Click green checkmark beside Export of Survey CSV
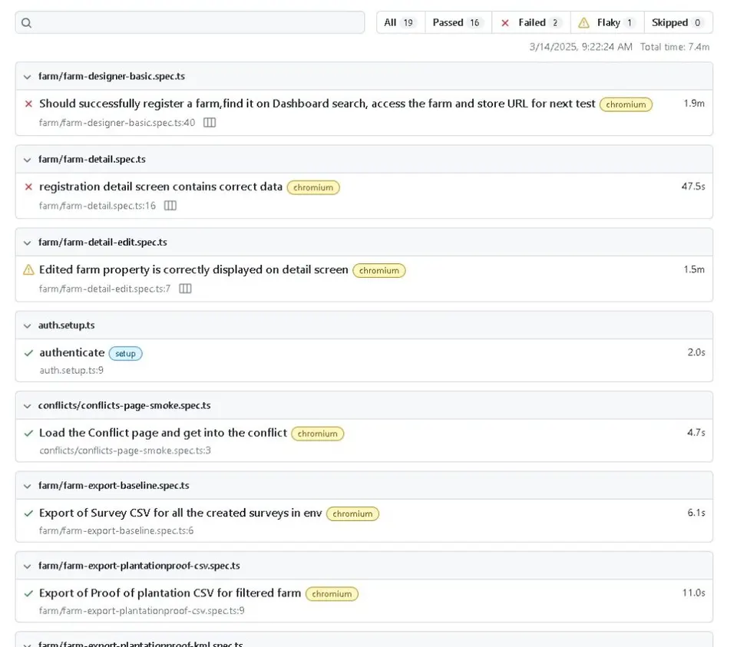The height and width of the screenshot is (647, 737). pos(28,513)
